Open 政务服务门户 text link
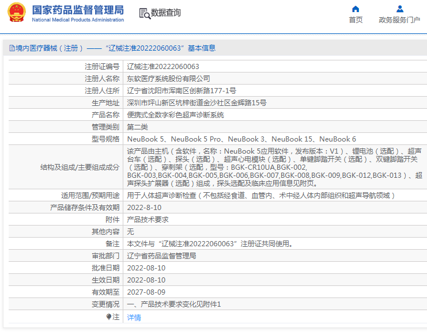The image size is (427, 332). (399, 20)
